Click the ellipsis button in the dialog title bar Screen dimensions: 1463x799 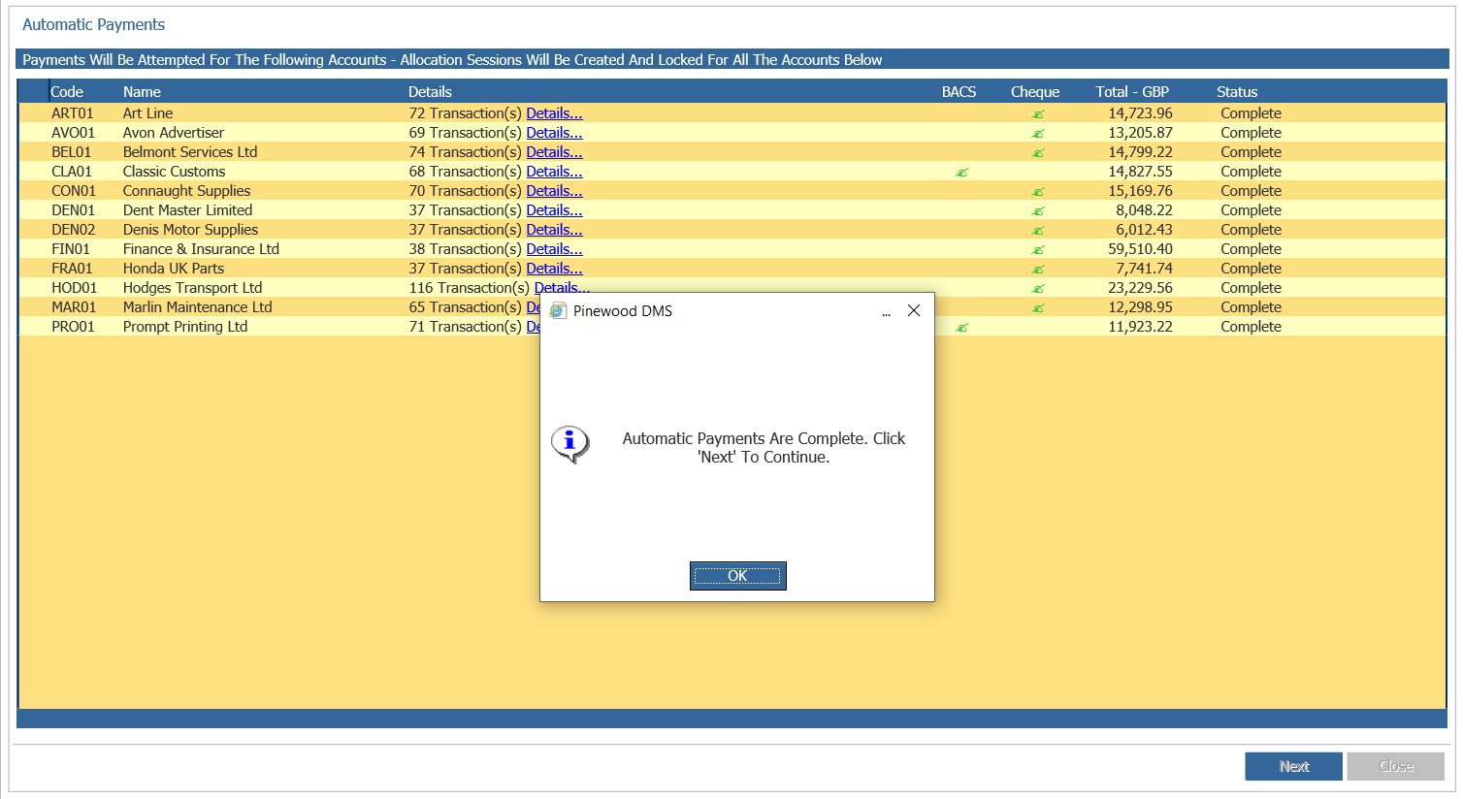[x=886, y=312]
